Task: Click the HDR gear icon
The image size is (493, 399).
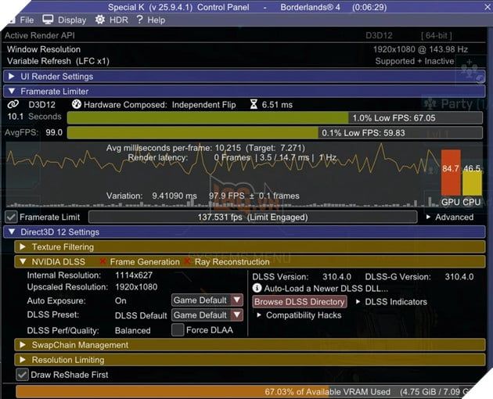Action: point(100,20)
